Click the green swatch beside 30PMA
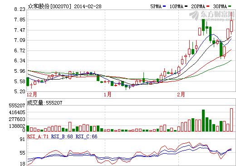Viewport: 236px width, 166px height. pyautogui.click(x=230, y=6)
